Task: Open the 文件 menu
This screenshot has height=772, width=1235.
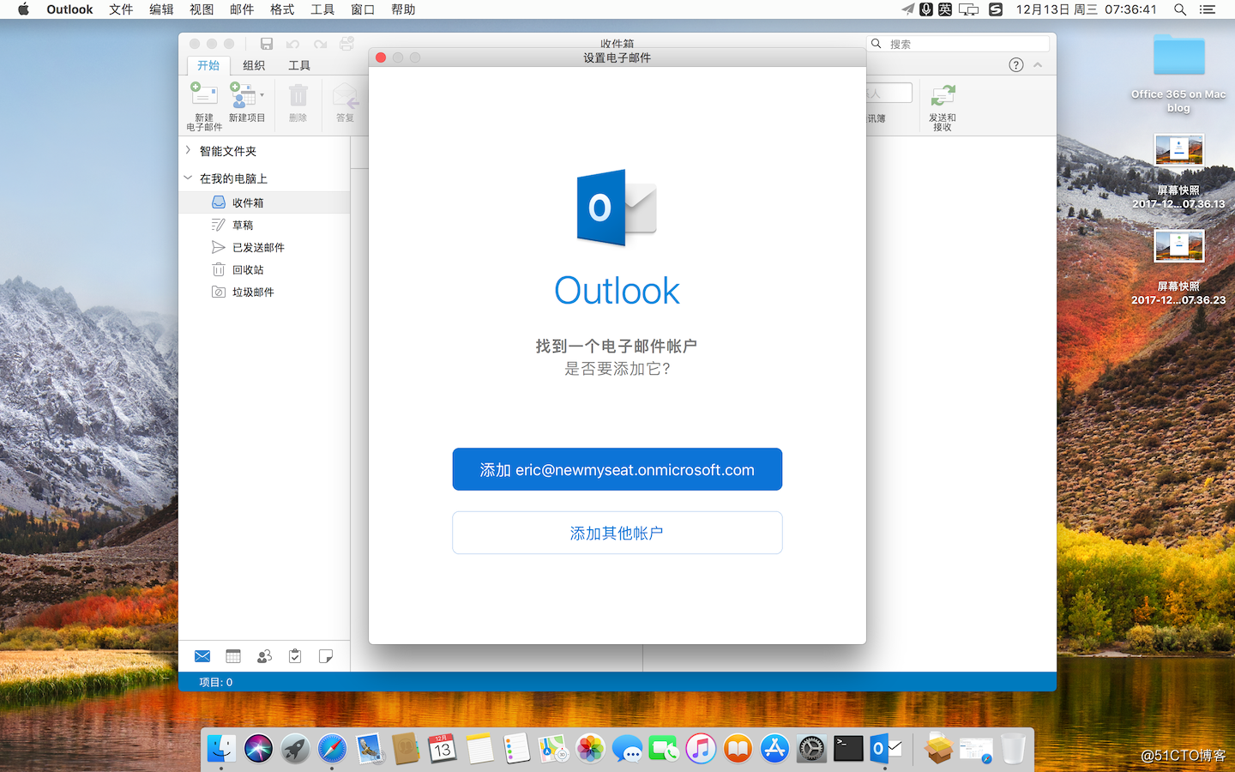Action: tap(121, 9)
